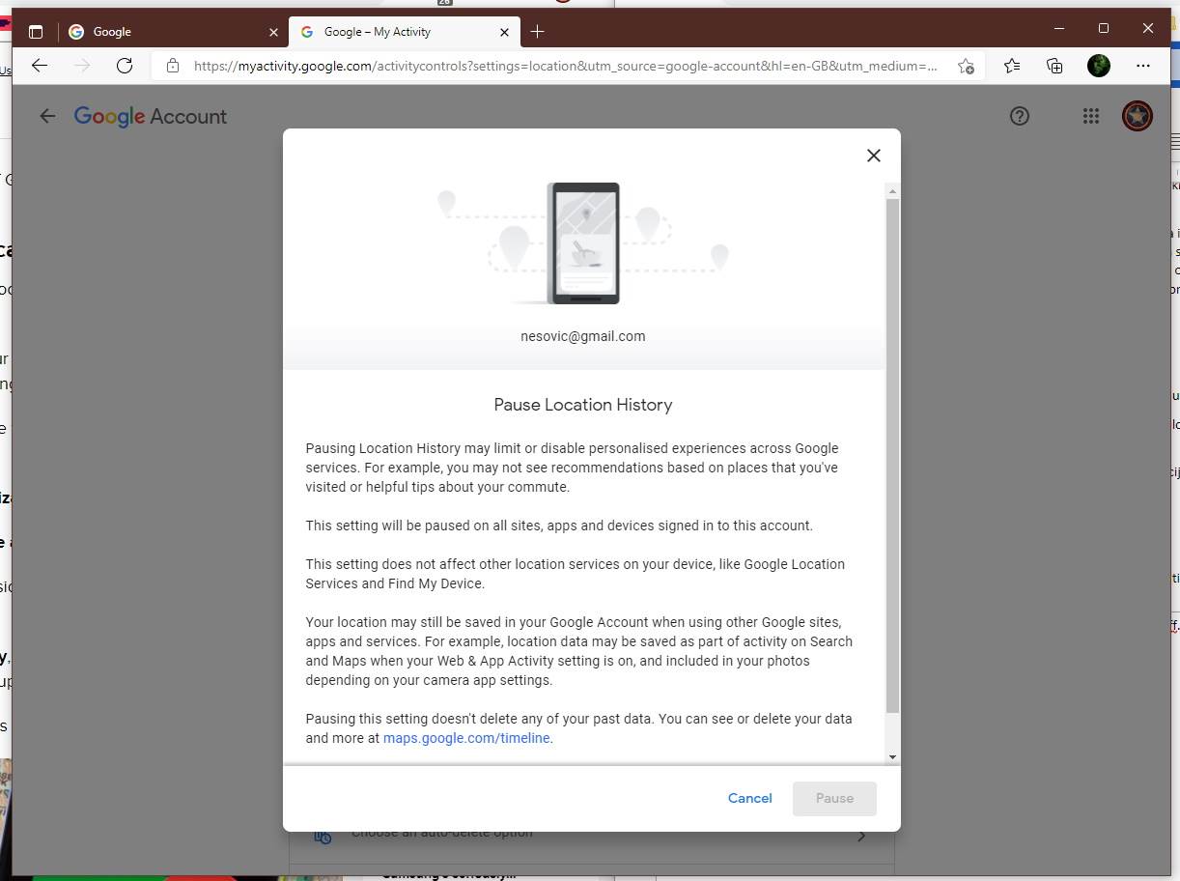
Task: Reload the page with refresh icon
Action: point(125,66)
